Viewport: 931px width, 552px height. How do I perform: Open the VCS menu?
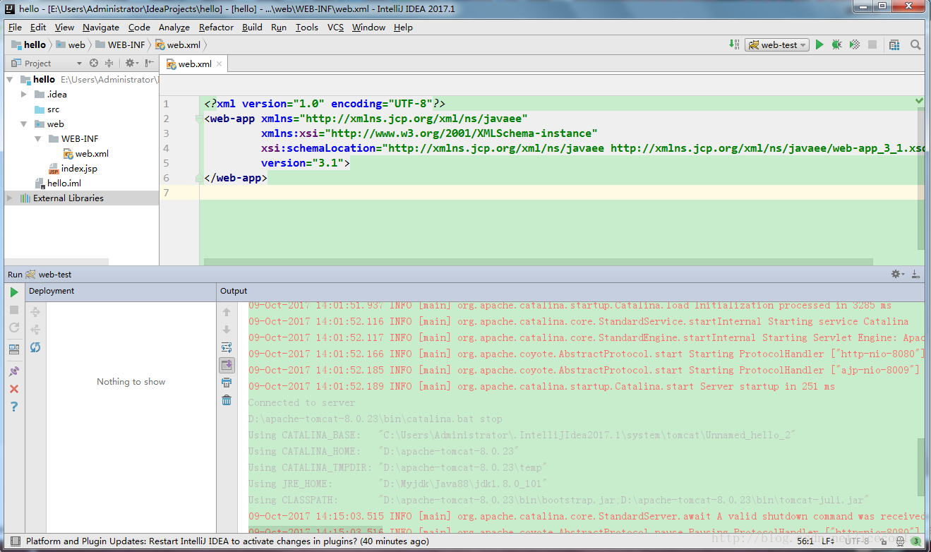click(x=335, y=27)
